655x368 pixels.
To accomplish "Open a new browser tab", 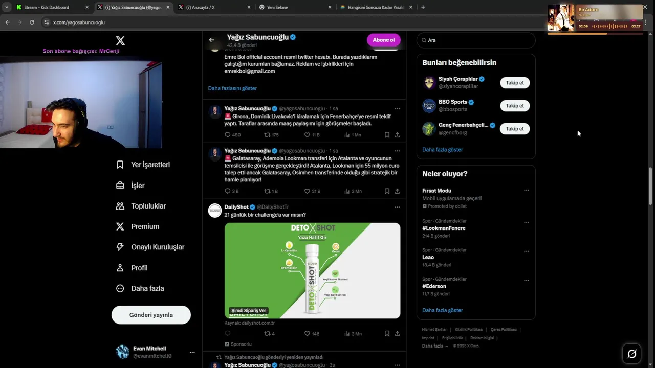I will [423, 7].
